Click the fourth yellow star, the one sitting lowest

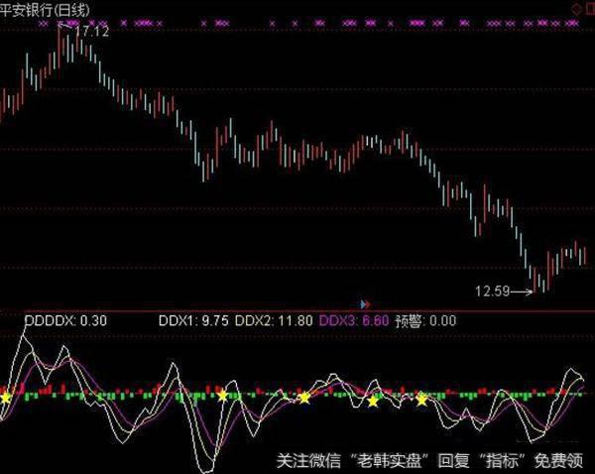(x=374, y=402)
